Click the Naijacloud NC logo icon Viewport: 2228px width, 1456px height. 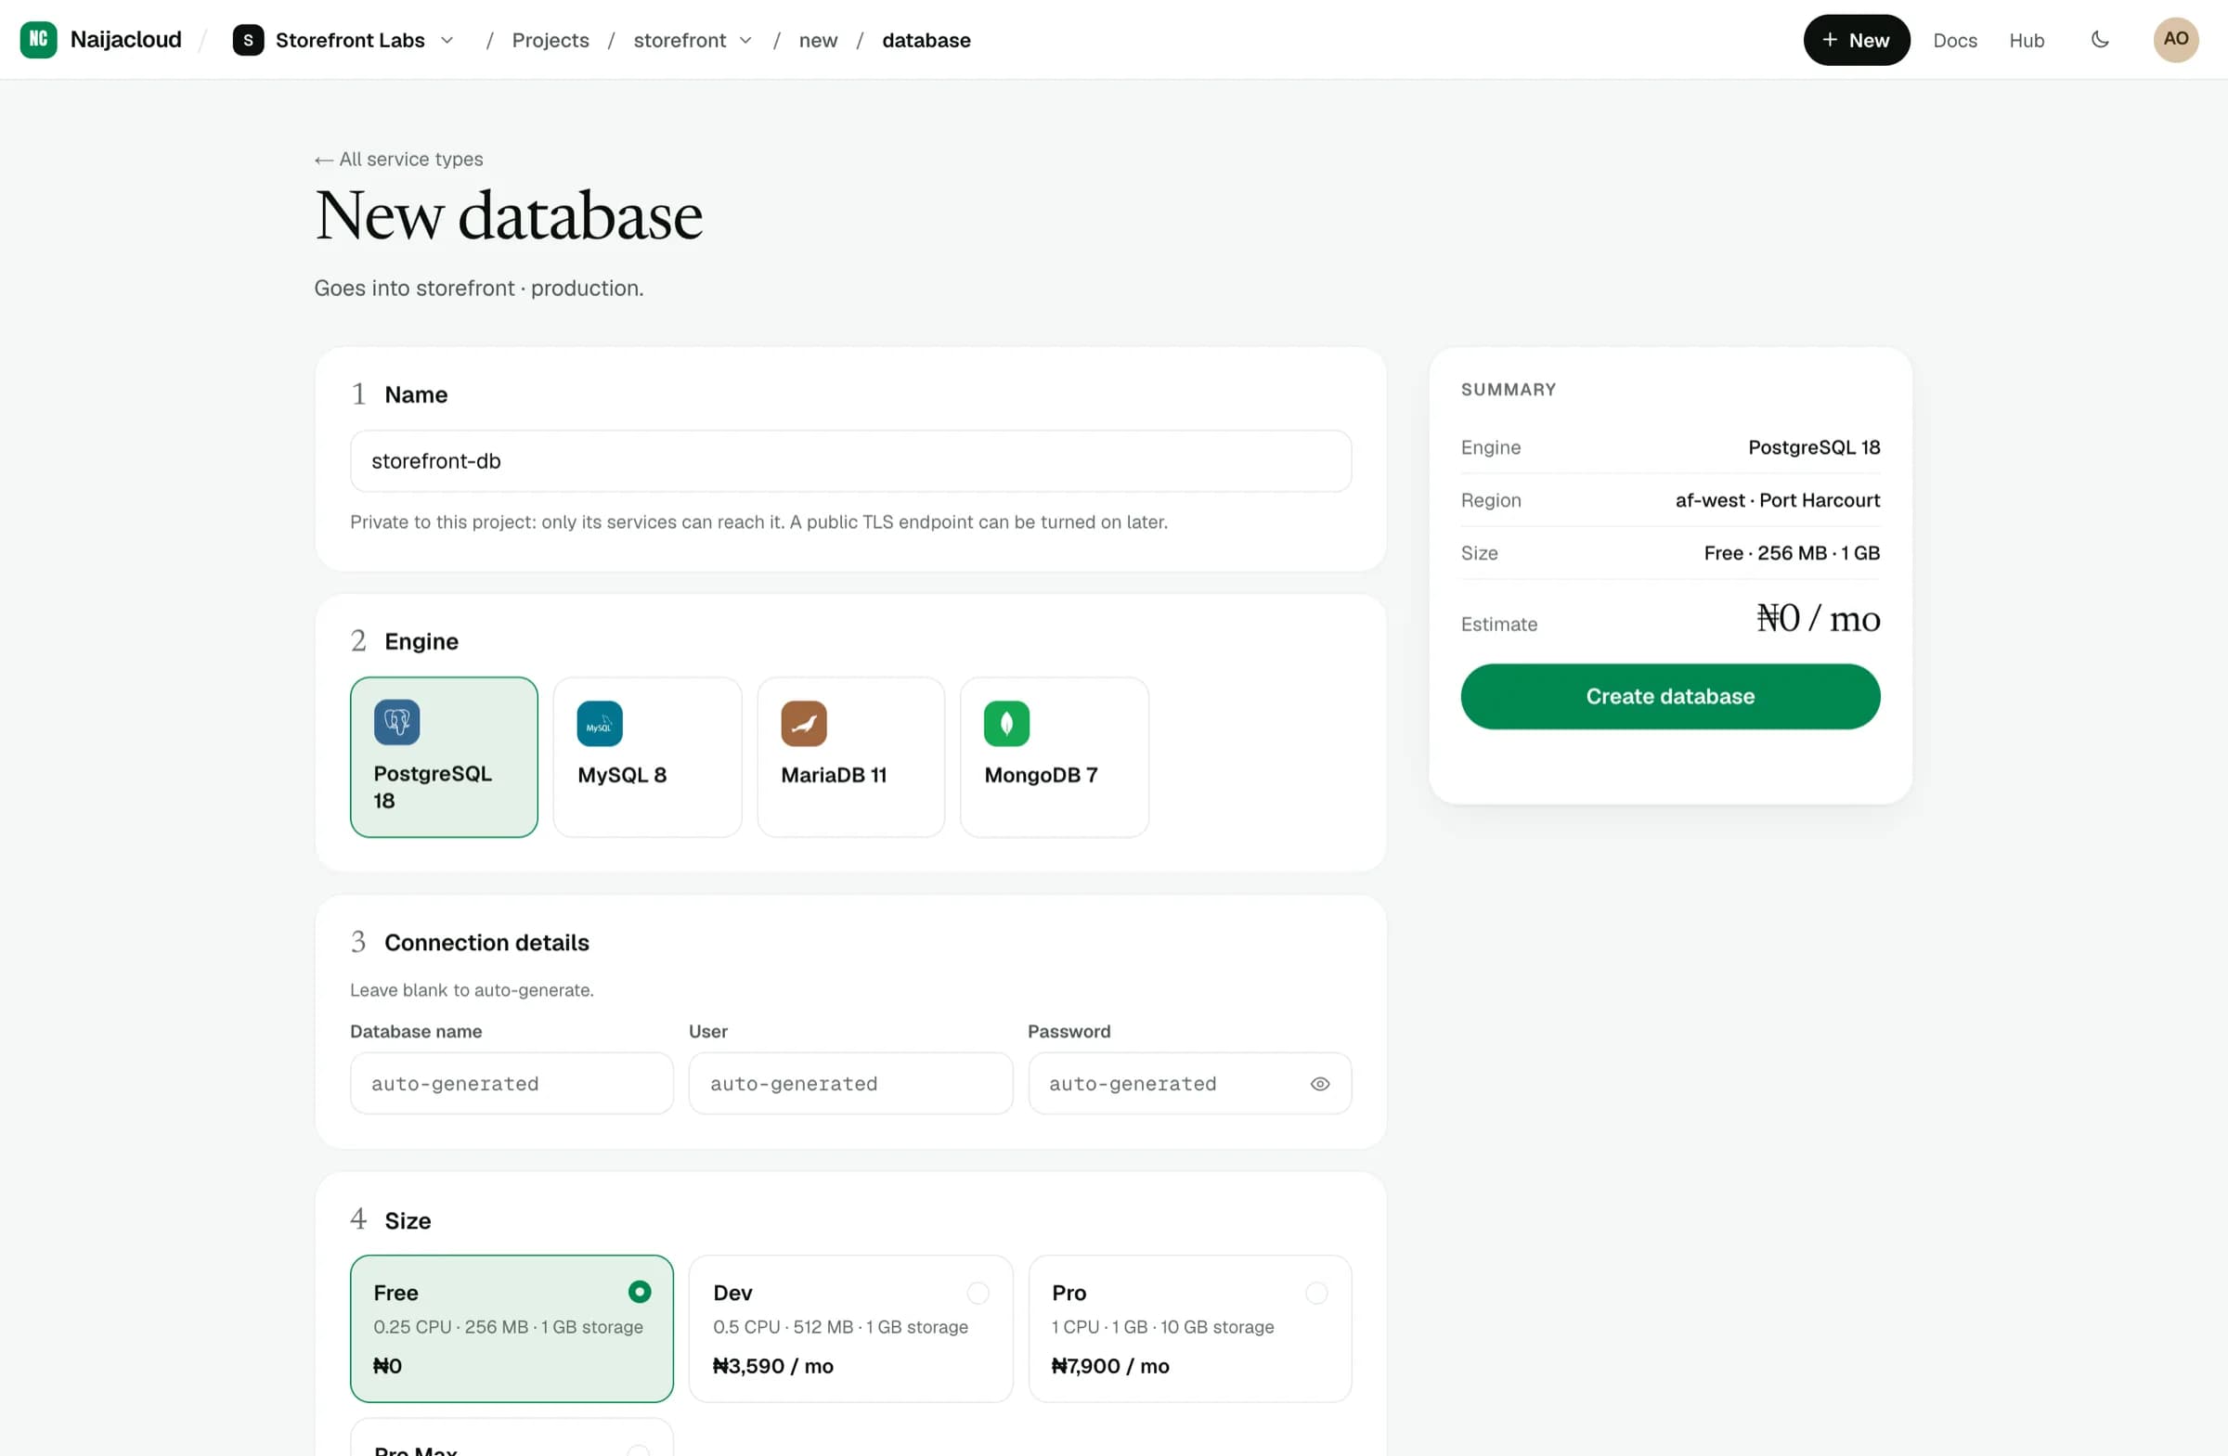[x=38, y=39]
